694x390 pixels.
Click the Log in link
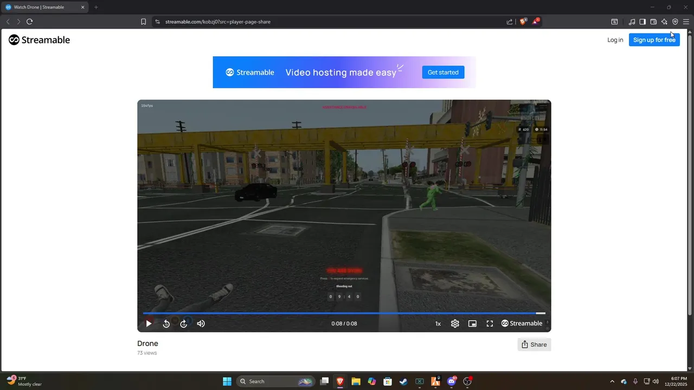(615, 40)
